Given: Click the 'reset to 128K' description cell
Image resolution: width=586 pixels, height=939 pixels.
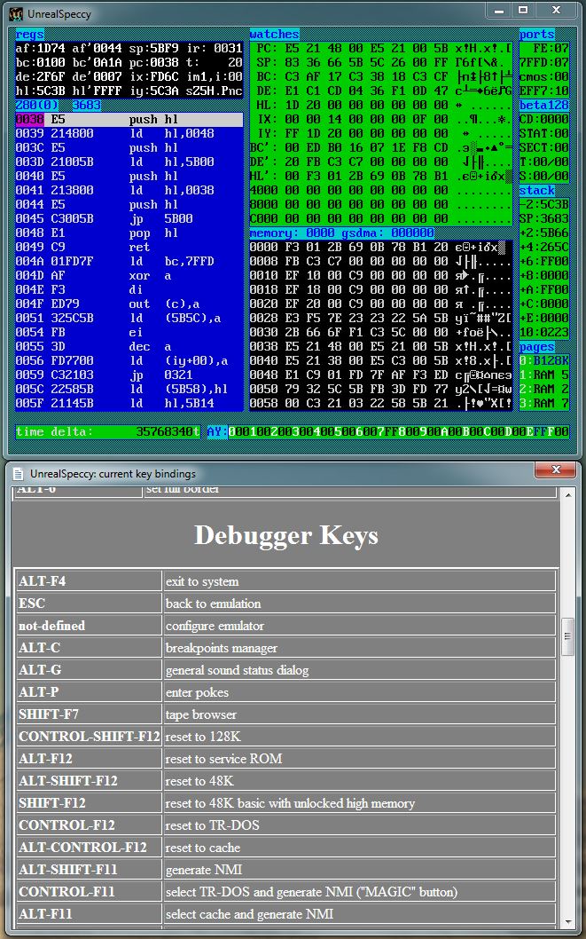Looking at the screenshot, I should click(359, 737).
